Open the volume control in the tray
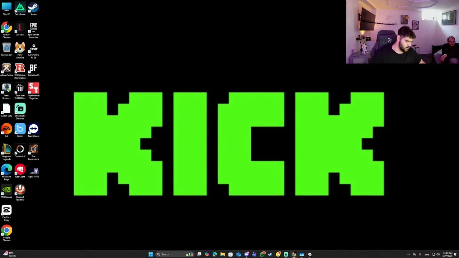 pyautogui.click(x=438, y=254)
